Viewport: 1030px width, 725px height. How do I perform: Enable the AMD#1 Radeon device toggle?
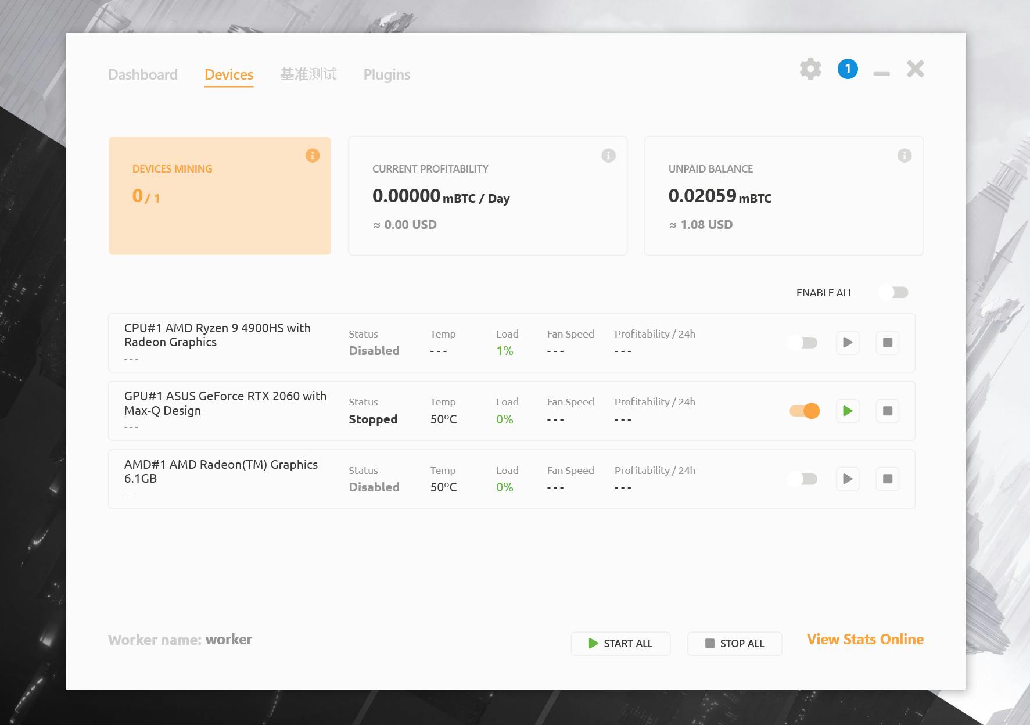tap(803, 479)
